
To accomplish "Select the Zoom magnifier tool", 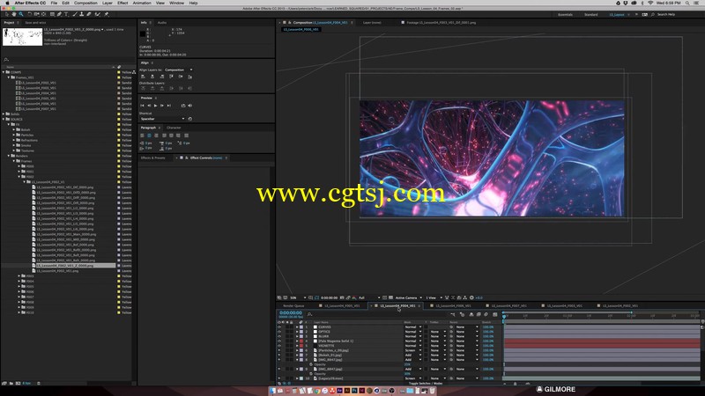I will pyautogui.click(x=21, y=14).
